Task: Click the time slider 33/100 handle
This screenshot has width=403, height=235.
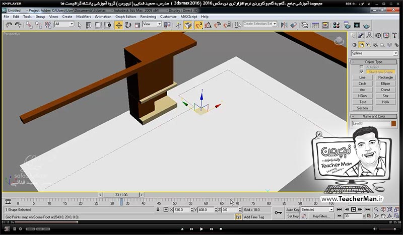Action: click(121, 195)
